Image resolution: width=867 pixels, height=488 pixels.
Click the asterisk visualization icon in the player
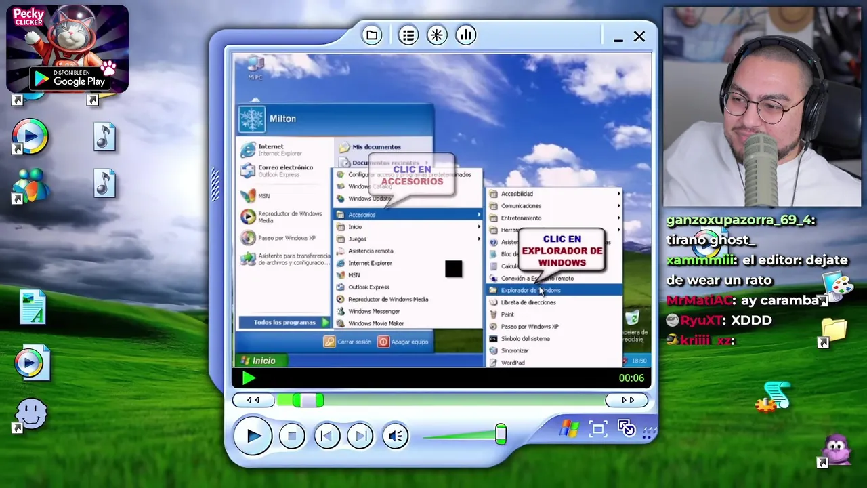tap(437, 35)
